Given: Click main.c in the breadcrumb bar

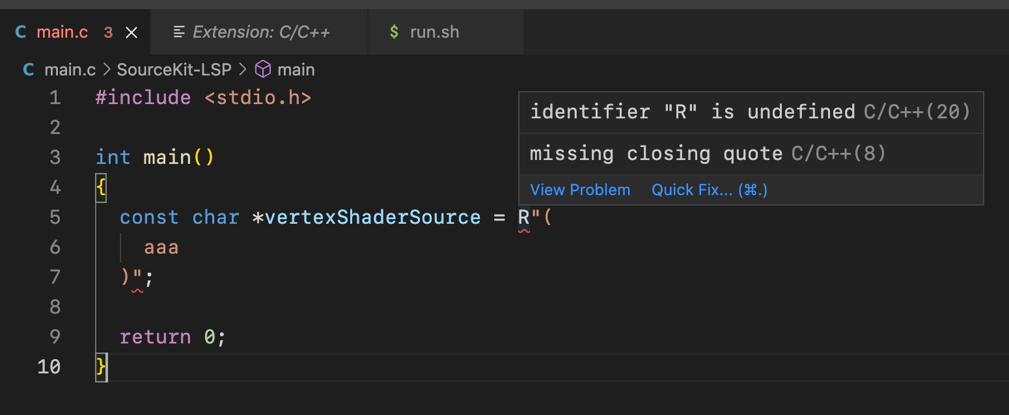Looking at the screenshot, I should 70,70.
